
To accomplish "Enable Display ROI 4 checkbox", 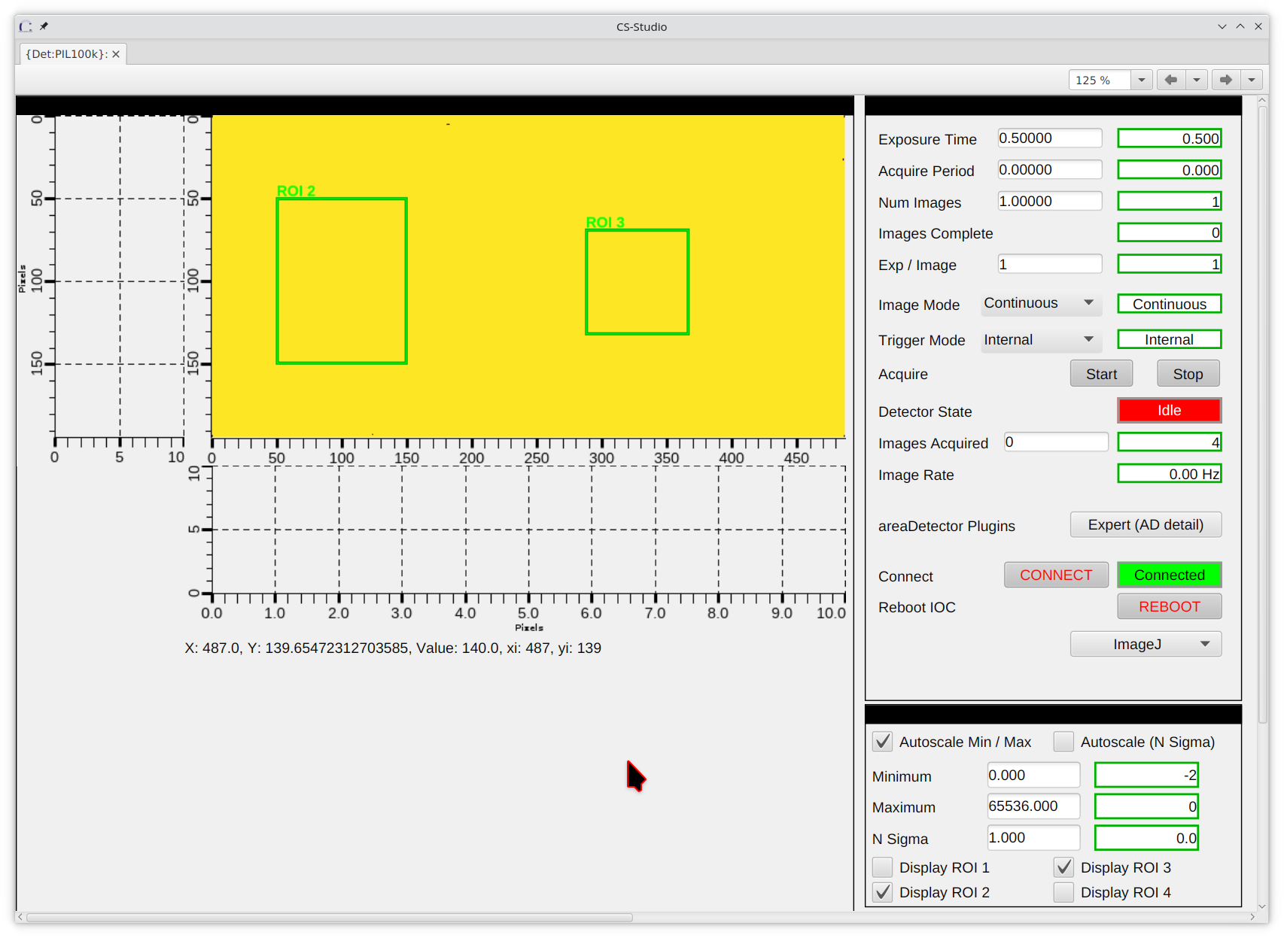I will (1063, 892).
